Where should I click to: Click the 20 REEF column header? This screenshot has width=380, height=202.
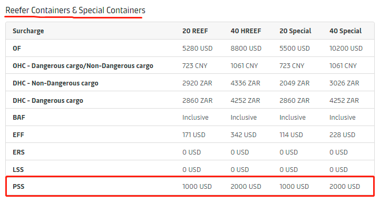point(195,31)
